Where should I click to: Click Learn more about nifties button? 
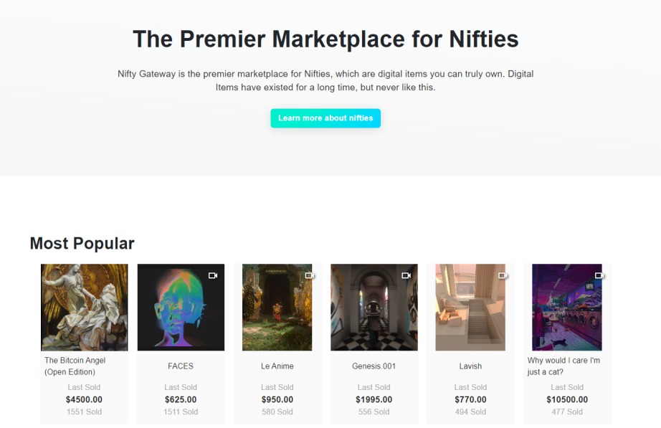pyautogui.click(x=325, y=118)
